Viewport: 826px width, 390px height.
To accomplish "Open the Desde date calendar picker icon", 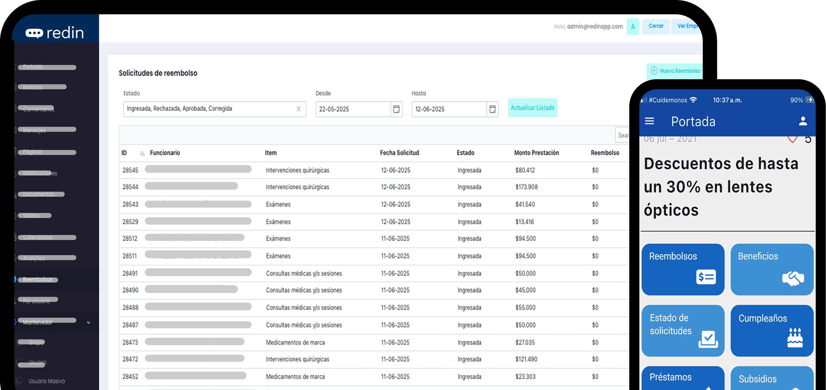I will (396, 109).
